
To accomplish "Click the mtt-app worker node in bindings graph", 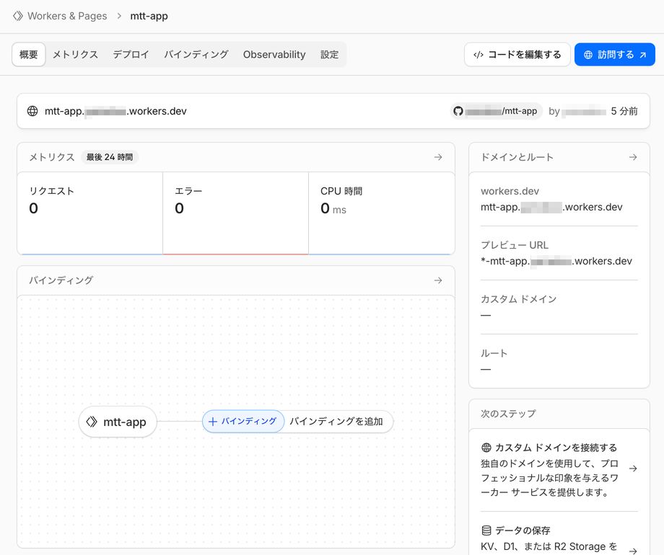I will [x=118, y=422].
